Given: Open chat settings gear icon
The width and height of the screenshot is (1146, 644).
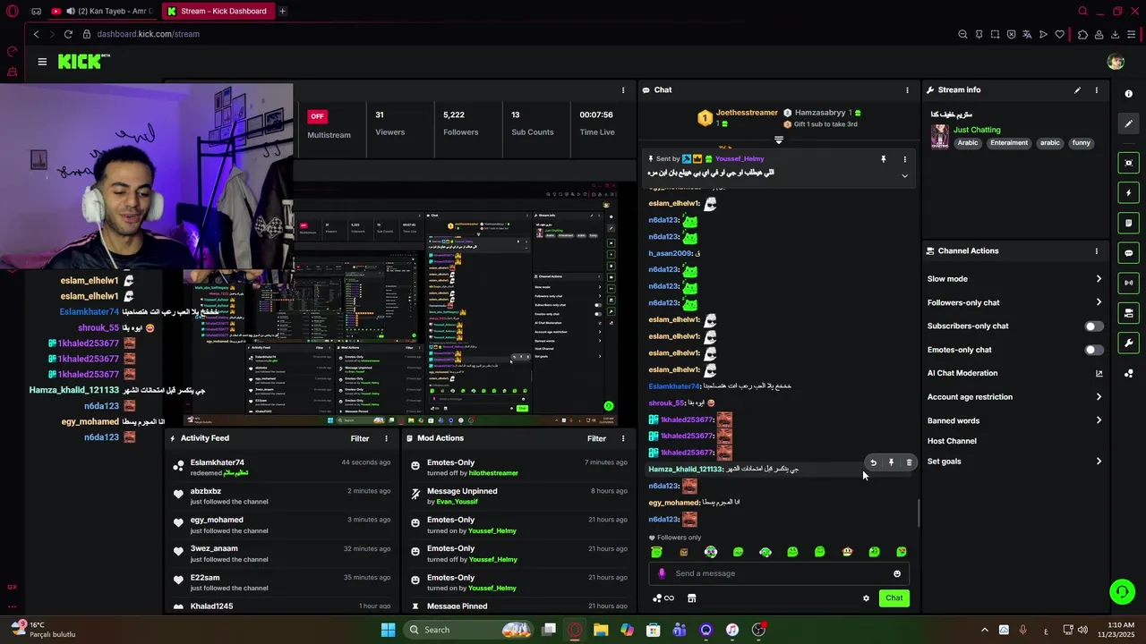Looking at the screenshot, I should [866, 598].
